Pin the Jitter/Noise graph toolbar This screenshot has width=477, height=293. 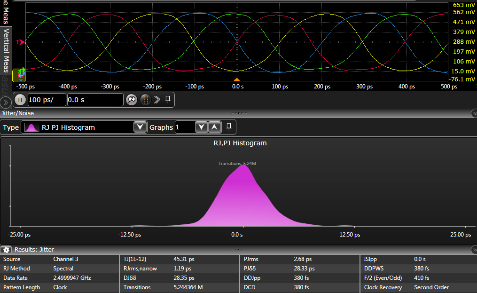tap(229, 127)
